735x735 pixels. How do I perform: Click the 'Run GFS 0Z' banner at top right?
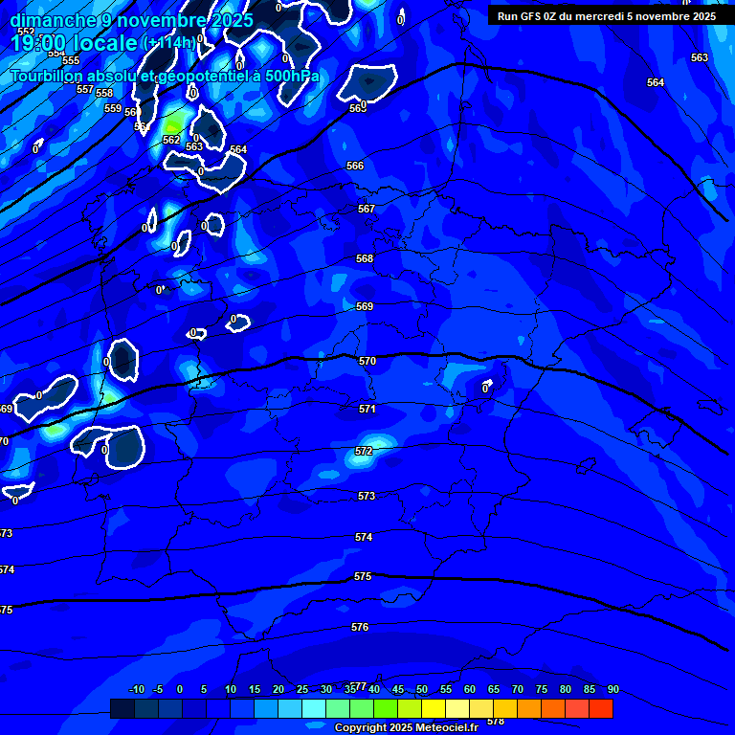tap(606, 16)
